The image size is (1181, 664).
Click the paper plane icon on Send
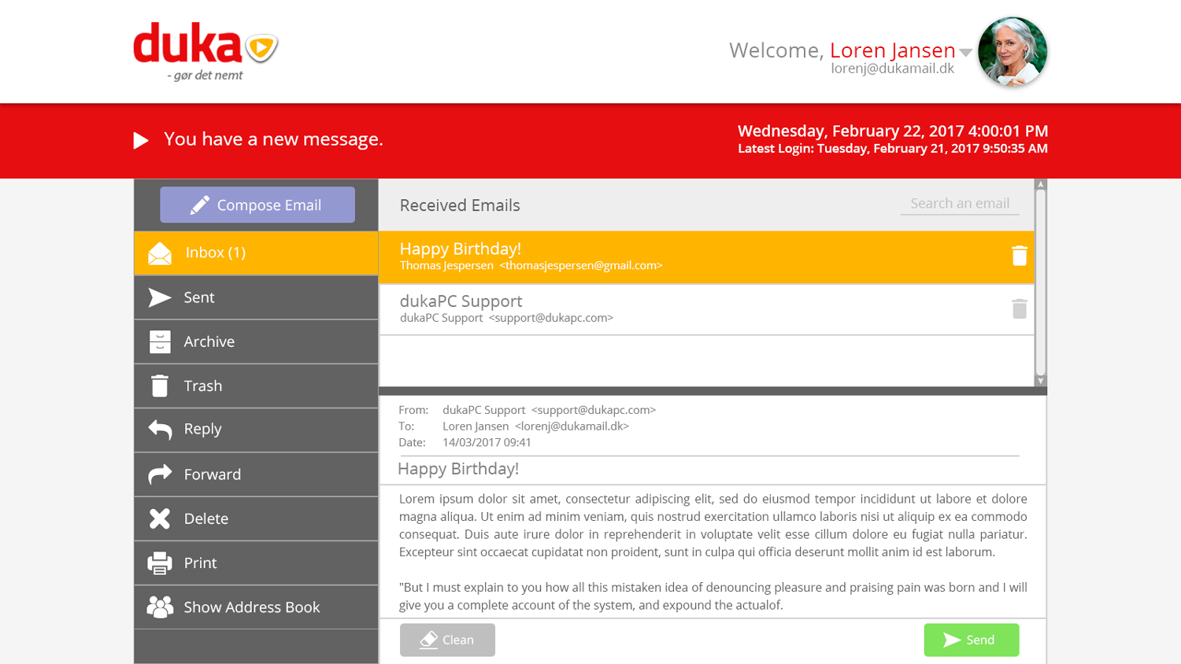point(952,640)
